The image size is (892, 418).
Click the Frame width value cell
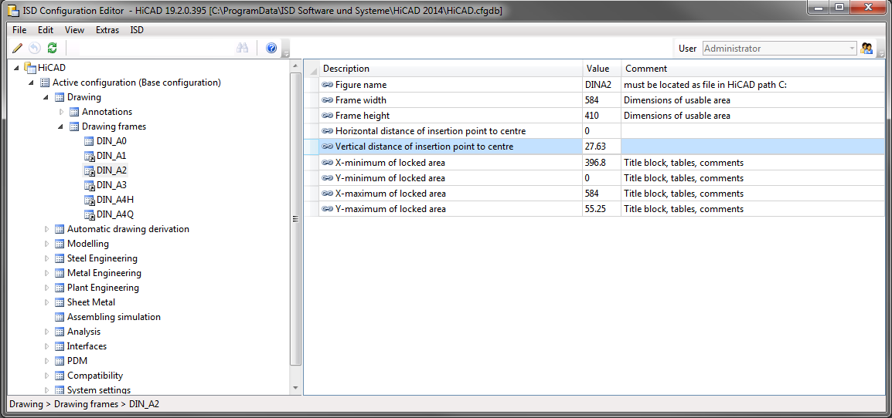pyautogui.click(x=601, y=100)
